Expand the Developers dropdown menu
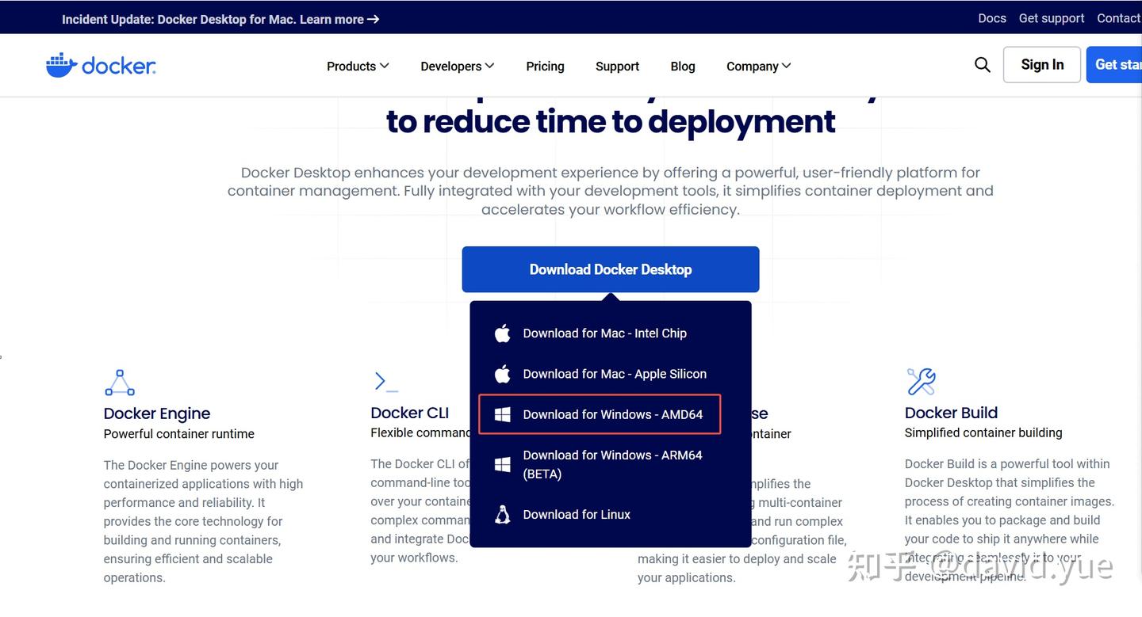Screen dimensions: 1142x617 457,66
